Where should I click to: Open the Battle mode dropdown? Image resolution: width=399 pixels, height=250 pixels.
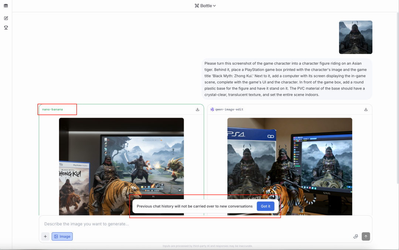tap(205, 6)
